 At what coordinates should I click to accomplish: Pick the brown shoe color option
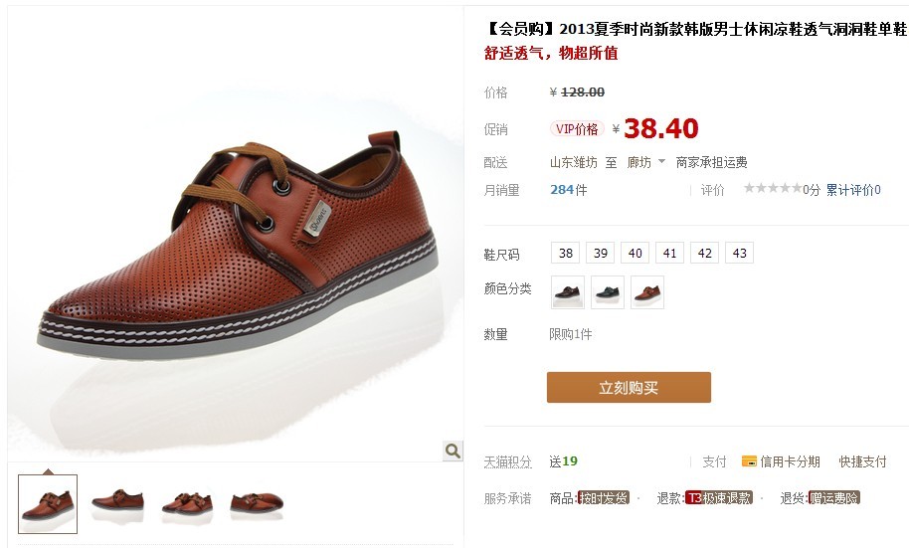647,292
